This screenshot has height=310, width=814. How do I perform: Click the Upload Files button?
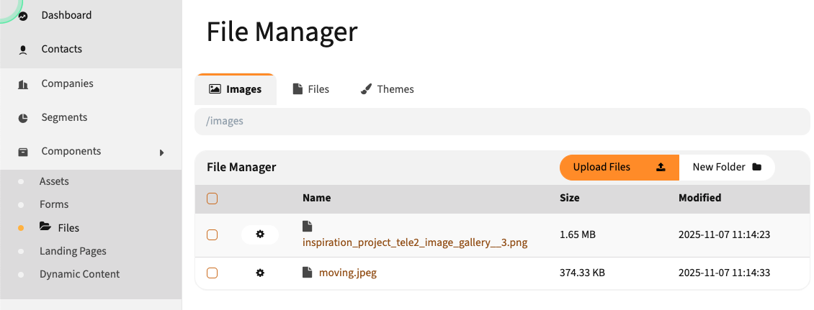[x=620, y=168]
